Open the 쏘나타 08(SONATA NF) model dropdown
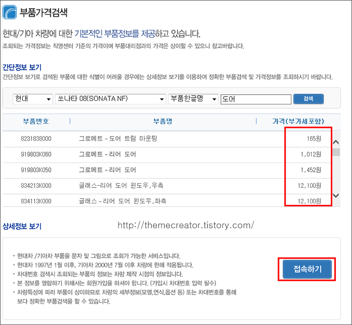Viewport: 352px width, 325px height. click(x=110, y=99)
